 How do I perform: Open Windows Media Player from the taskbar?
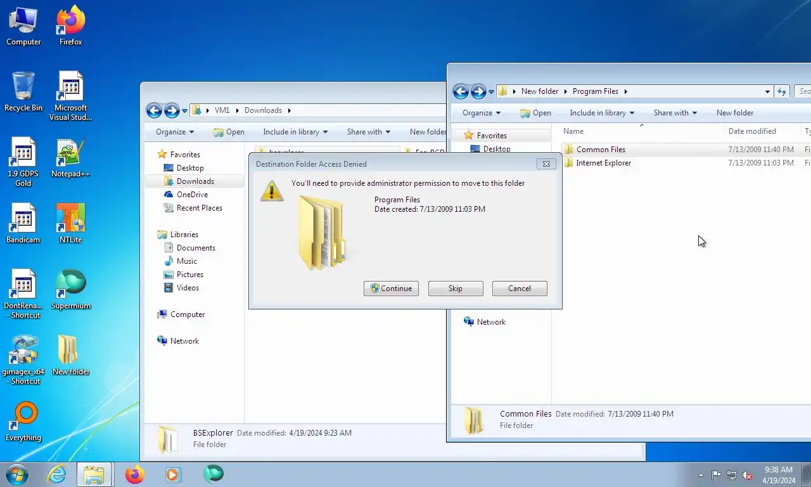pyautogui.click(x=172, y=474)
